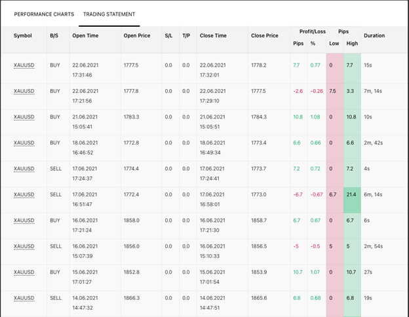This screenshot has height=317, width=409.
Task: Open XAUUSD link for 14.06.2021 14:47:32 trade
Action: (x=24, y=298)
